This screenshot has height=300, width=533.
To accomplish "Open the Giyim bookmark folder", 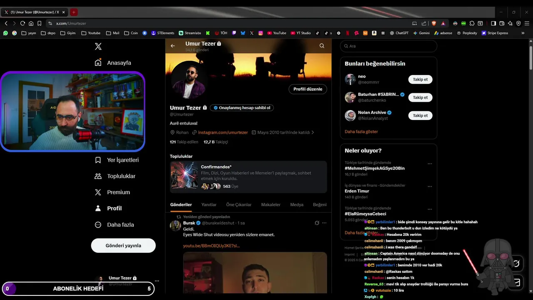I will [x=68, y=33].
